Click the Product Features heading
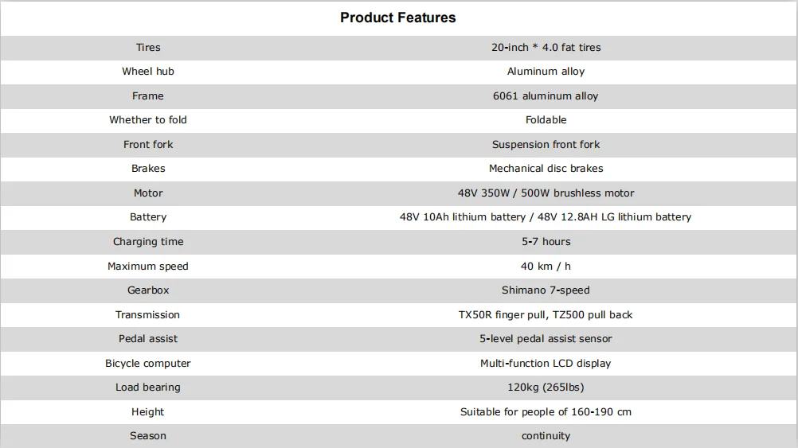Screen dimensions: 798x448 (397, 18)
